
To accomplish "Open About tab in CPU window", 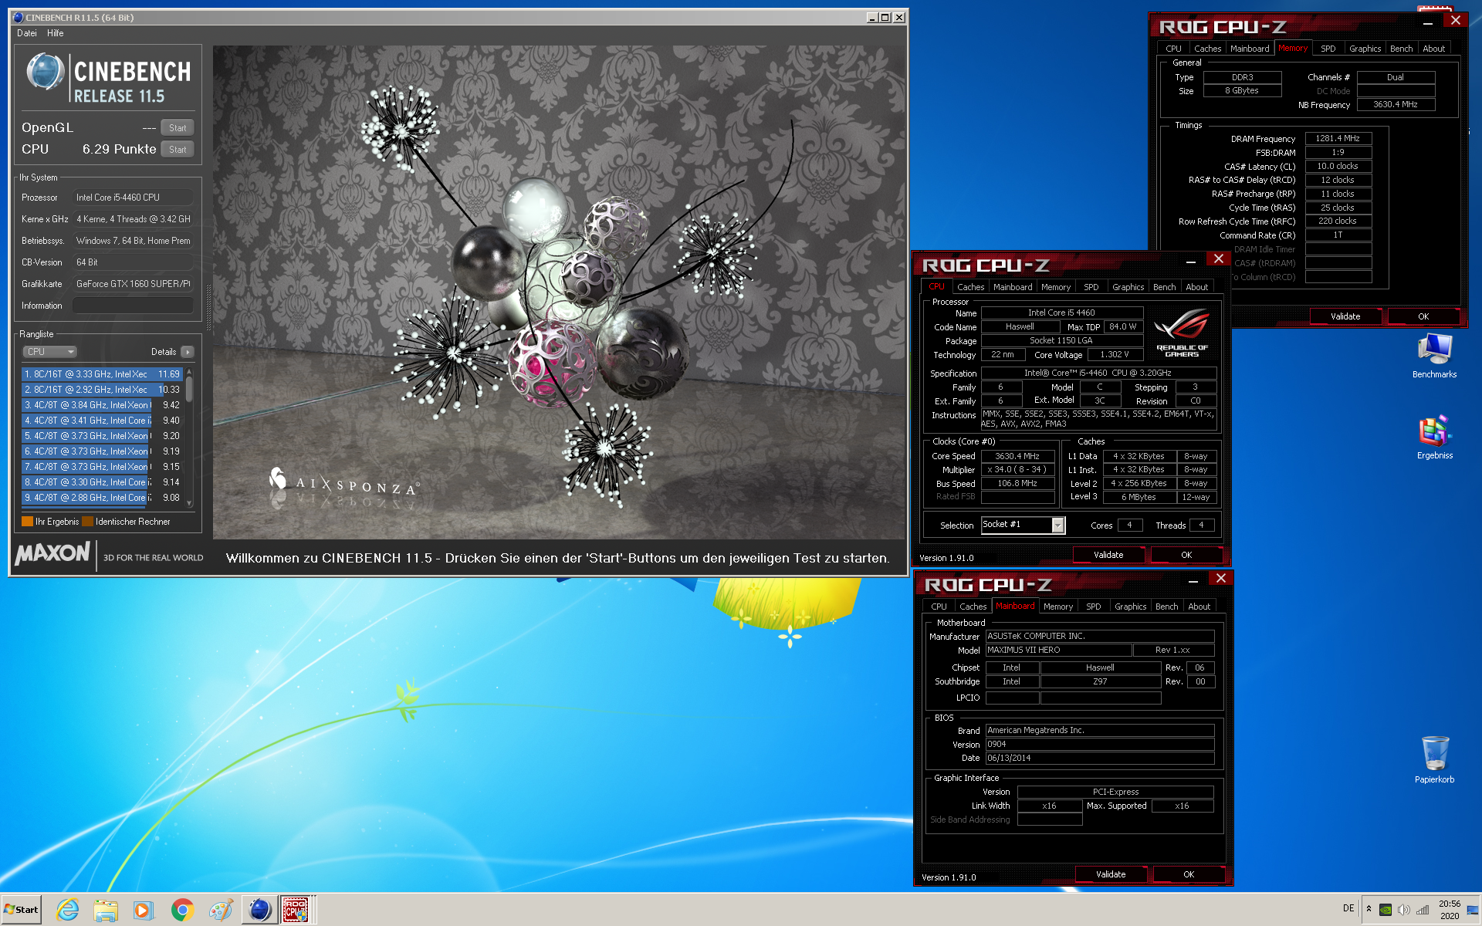I will point(1196,287).
